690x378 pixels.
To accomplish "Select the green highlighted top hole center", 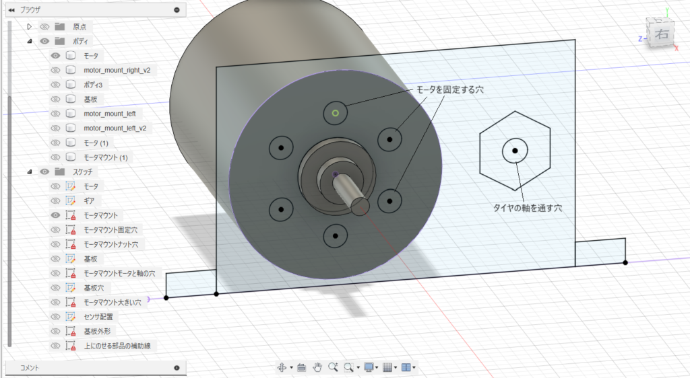I will click(336, 113).
